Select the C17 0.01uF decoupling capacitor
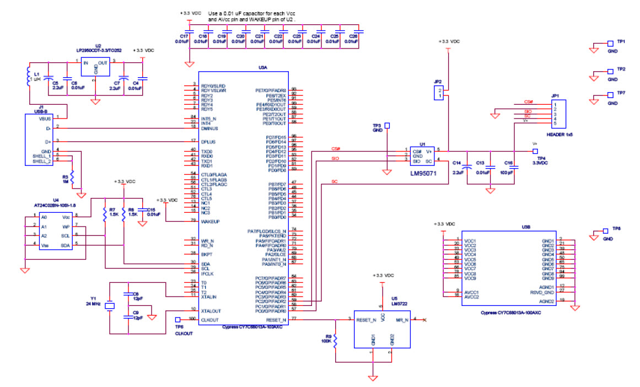 (189, 33)
